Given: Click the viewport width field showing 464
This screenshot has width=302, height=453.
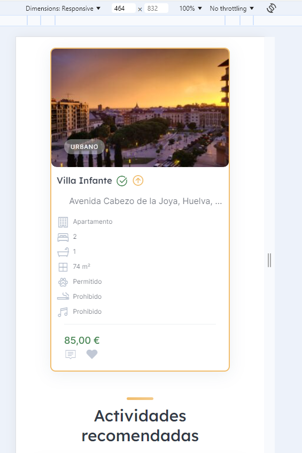Looking at the screenshot, I should point(123,9).
